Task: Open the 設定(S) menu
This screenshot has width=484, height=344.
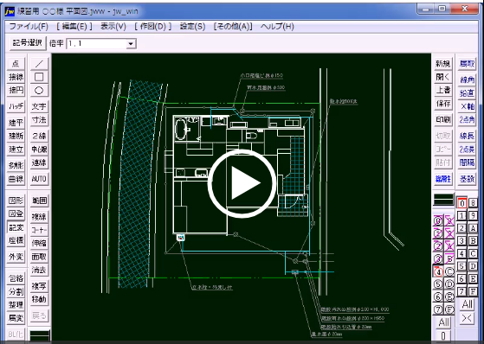Action: [x=192, y=27]
